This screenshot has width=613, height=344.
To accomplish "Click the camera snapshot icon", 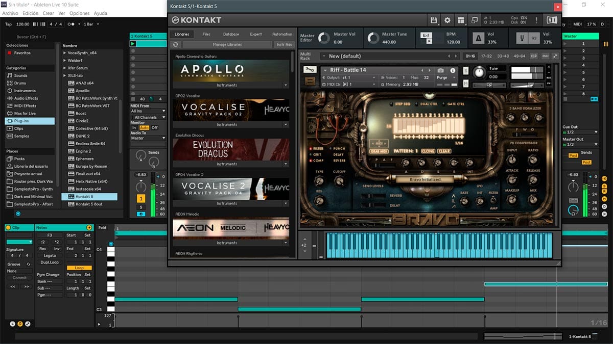I will pyautogui.click(x=441, y=70).
